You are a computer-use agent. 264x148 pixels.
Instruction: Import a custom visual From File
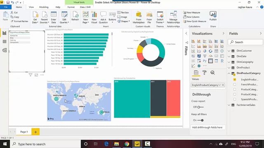click(149, 17)
